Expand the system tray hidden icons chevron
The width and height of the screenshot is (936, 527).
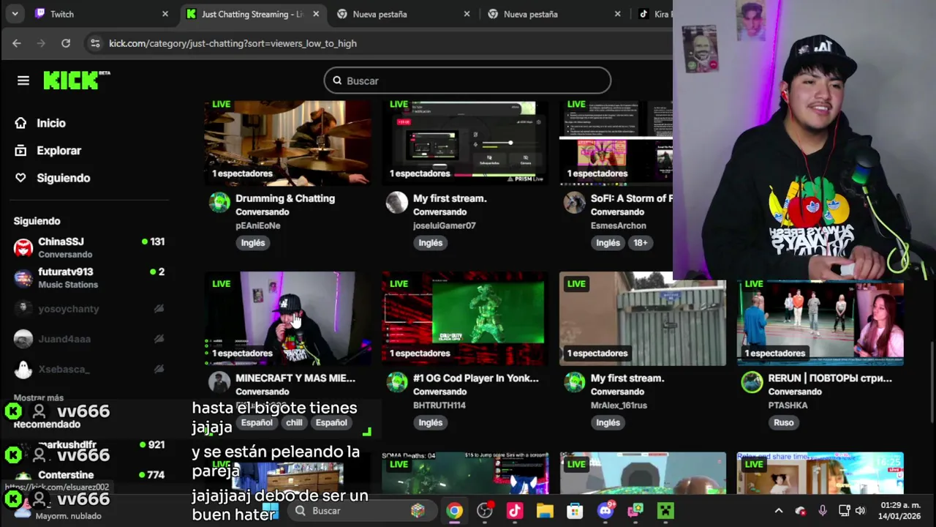[779, 511]
